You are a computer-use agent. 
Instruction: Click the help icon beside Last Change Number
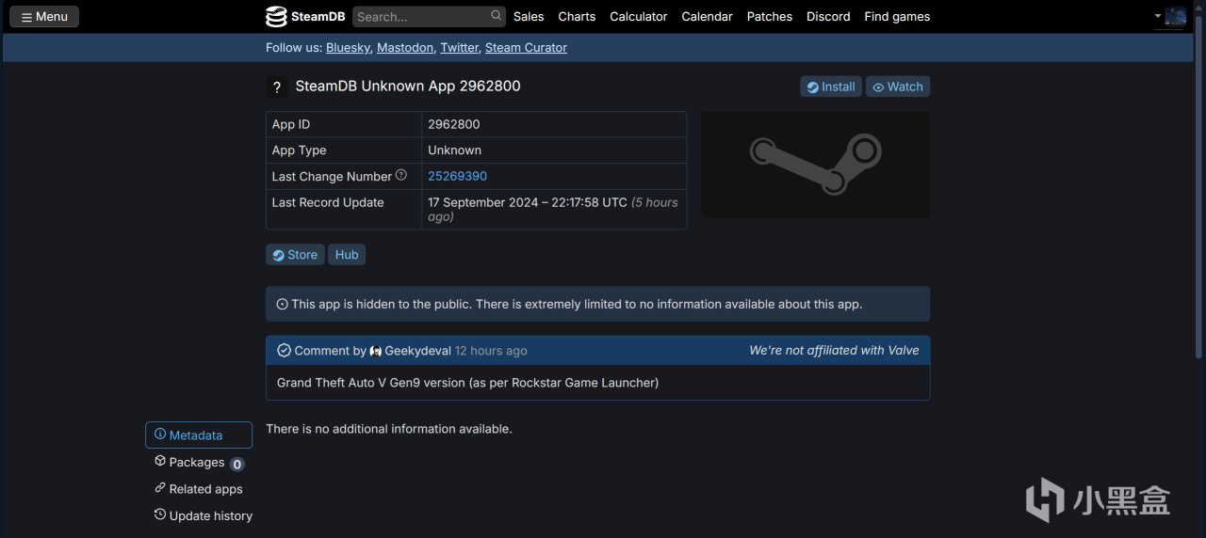pyautogui.click(x=401, y=175)
